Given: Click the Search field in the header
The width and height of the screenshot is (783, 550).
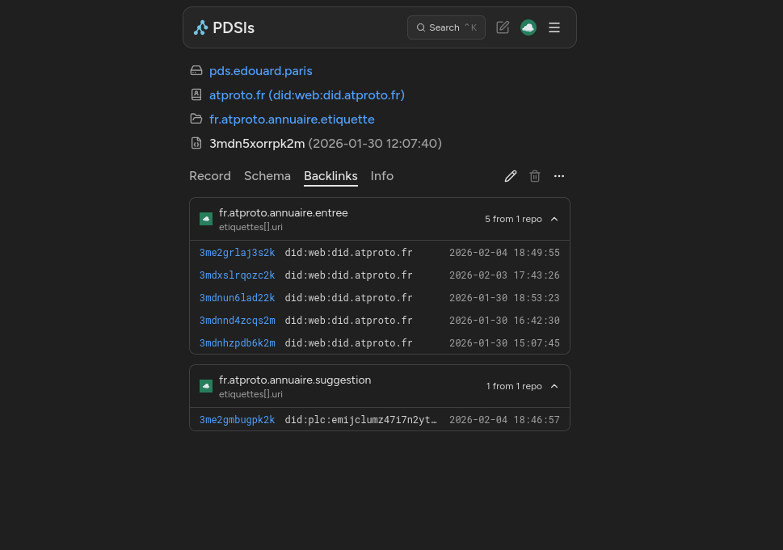Looking at the screenshot, I should 446,27.
